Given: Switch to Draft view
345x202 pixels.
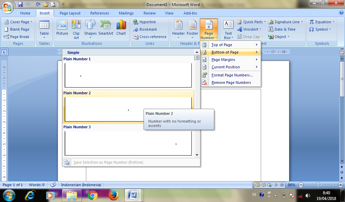Looking at the screenshot, I should click(282, 185).
